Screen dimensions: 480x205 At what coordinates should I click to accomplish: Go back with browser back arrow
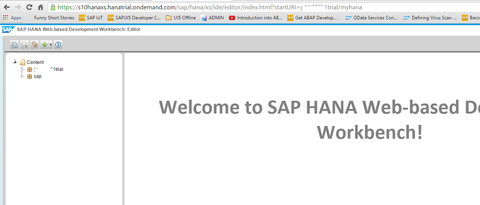(7, 7)
